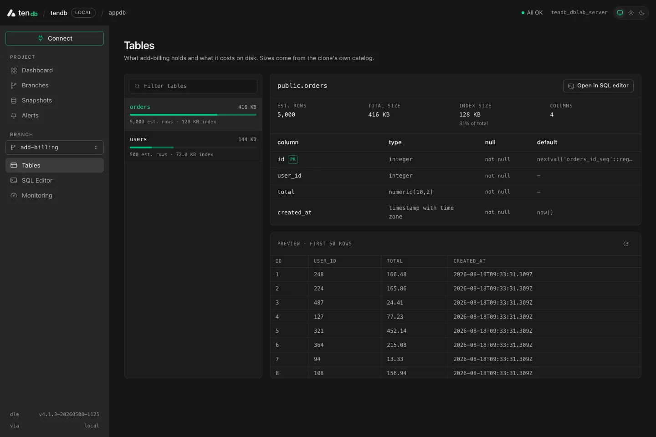Click the now() default value

click(545, 213)
